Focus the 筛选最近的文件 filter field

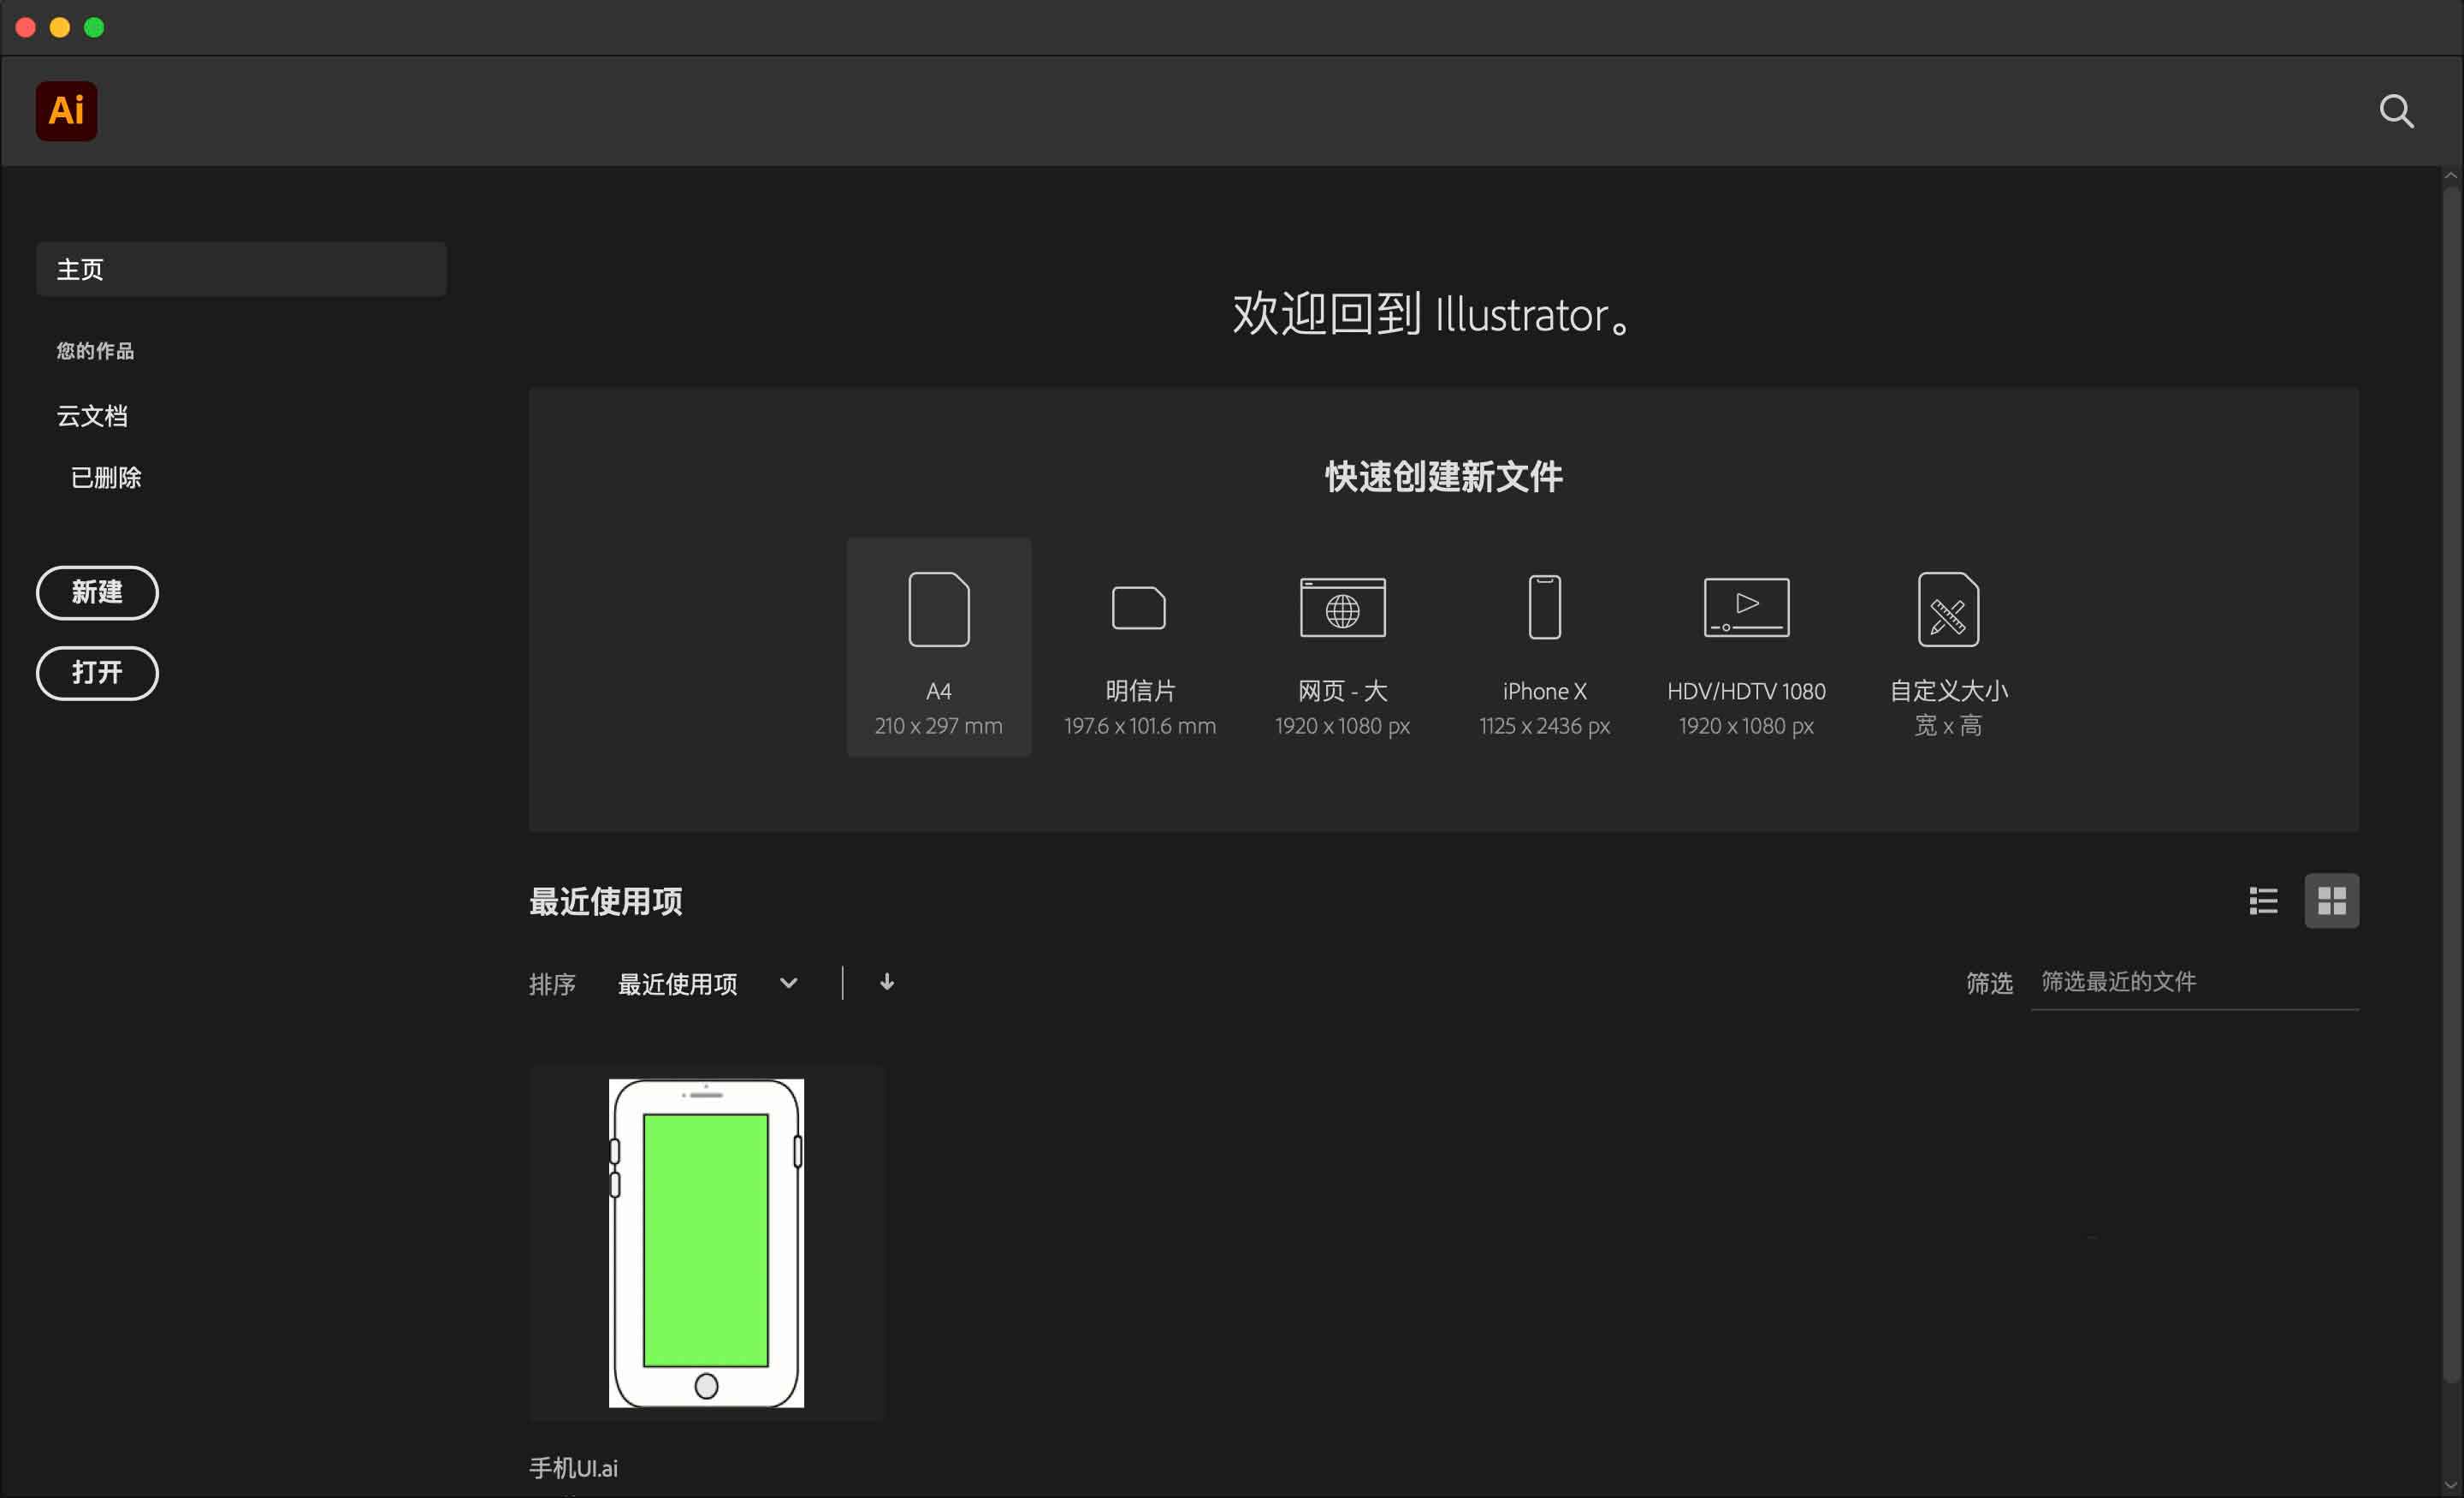click(x=2194, y=983)
